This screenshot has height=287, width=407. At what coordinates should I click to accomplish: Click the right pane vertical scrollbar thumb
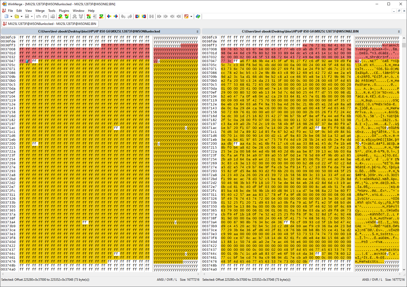coord(404,45)
